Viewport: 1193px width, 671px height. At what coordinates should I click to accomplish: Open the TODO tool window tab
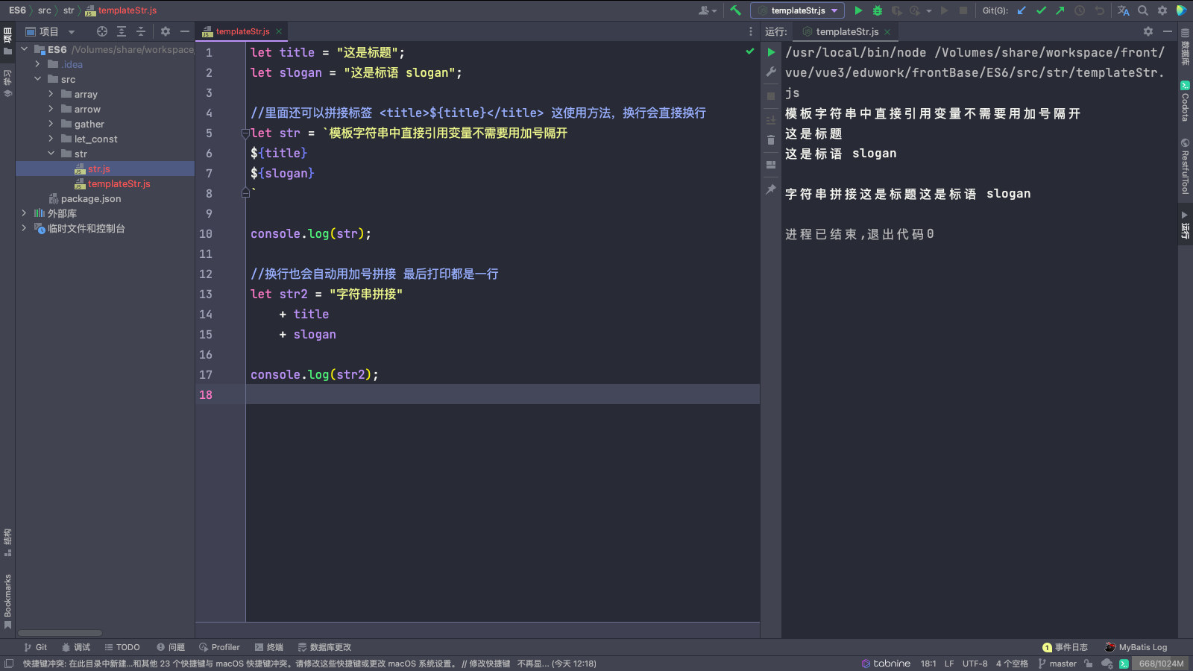(122, 647)
